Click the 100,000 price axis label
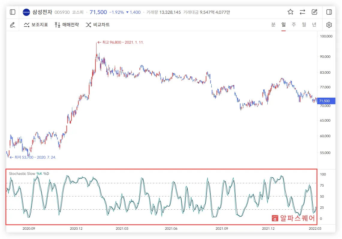Image resolution: width=342 pixels, height=239 pixels. [326, 36]
